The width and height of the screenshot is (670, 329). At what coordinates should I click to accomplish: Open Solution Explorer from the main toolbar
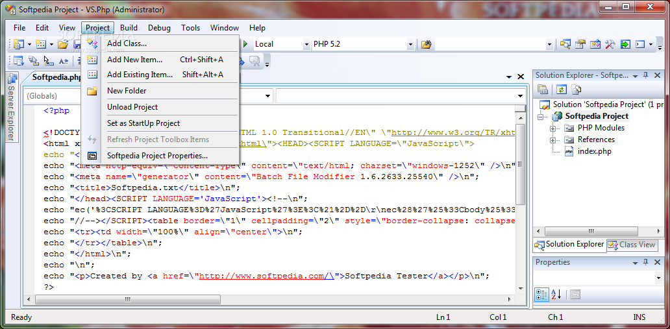pos(565,44)
